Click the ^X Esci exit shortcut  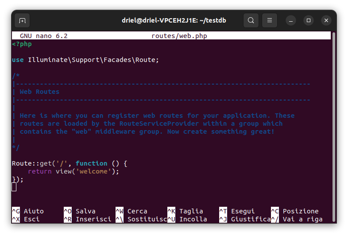(x=26, y=219)
